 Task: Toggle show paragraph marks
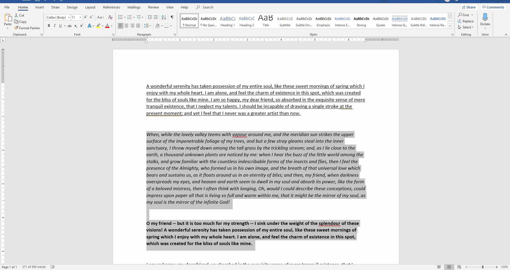pyautogui.click(x=172, y=17)
